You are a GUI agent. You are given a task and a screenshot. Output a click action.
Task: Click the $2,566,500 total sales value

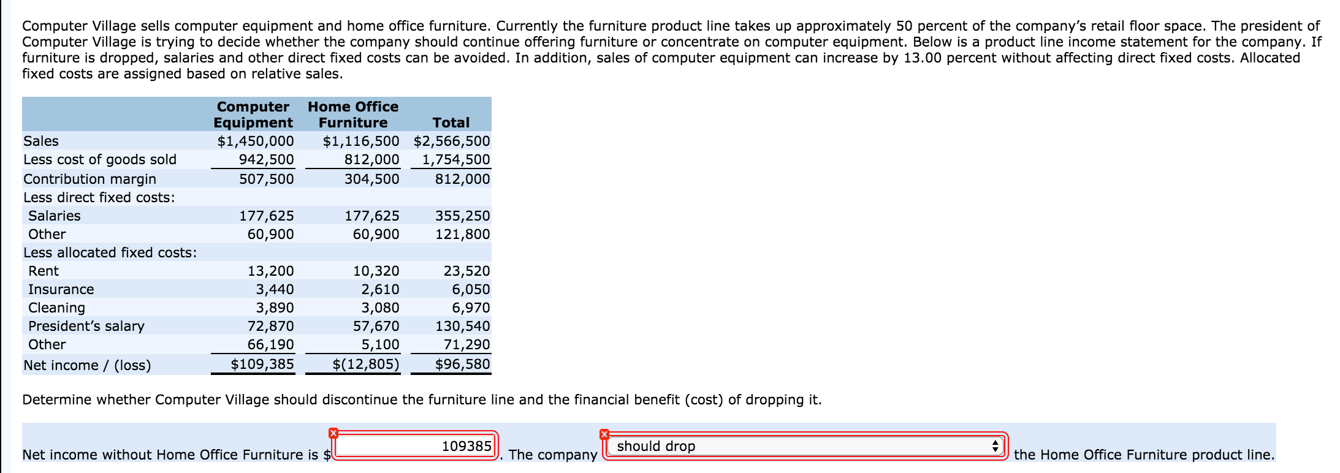pyautogui.click(x=452, y=141)
